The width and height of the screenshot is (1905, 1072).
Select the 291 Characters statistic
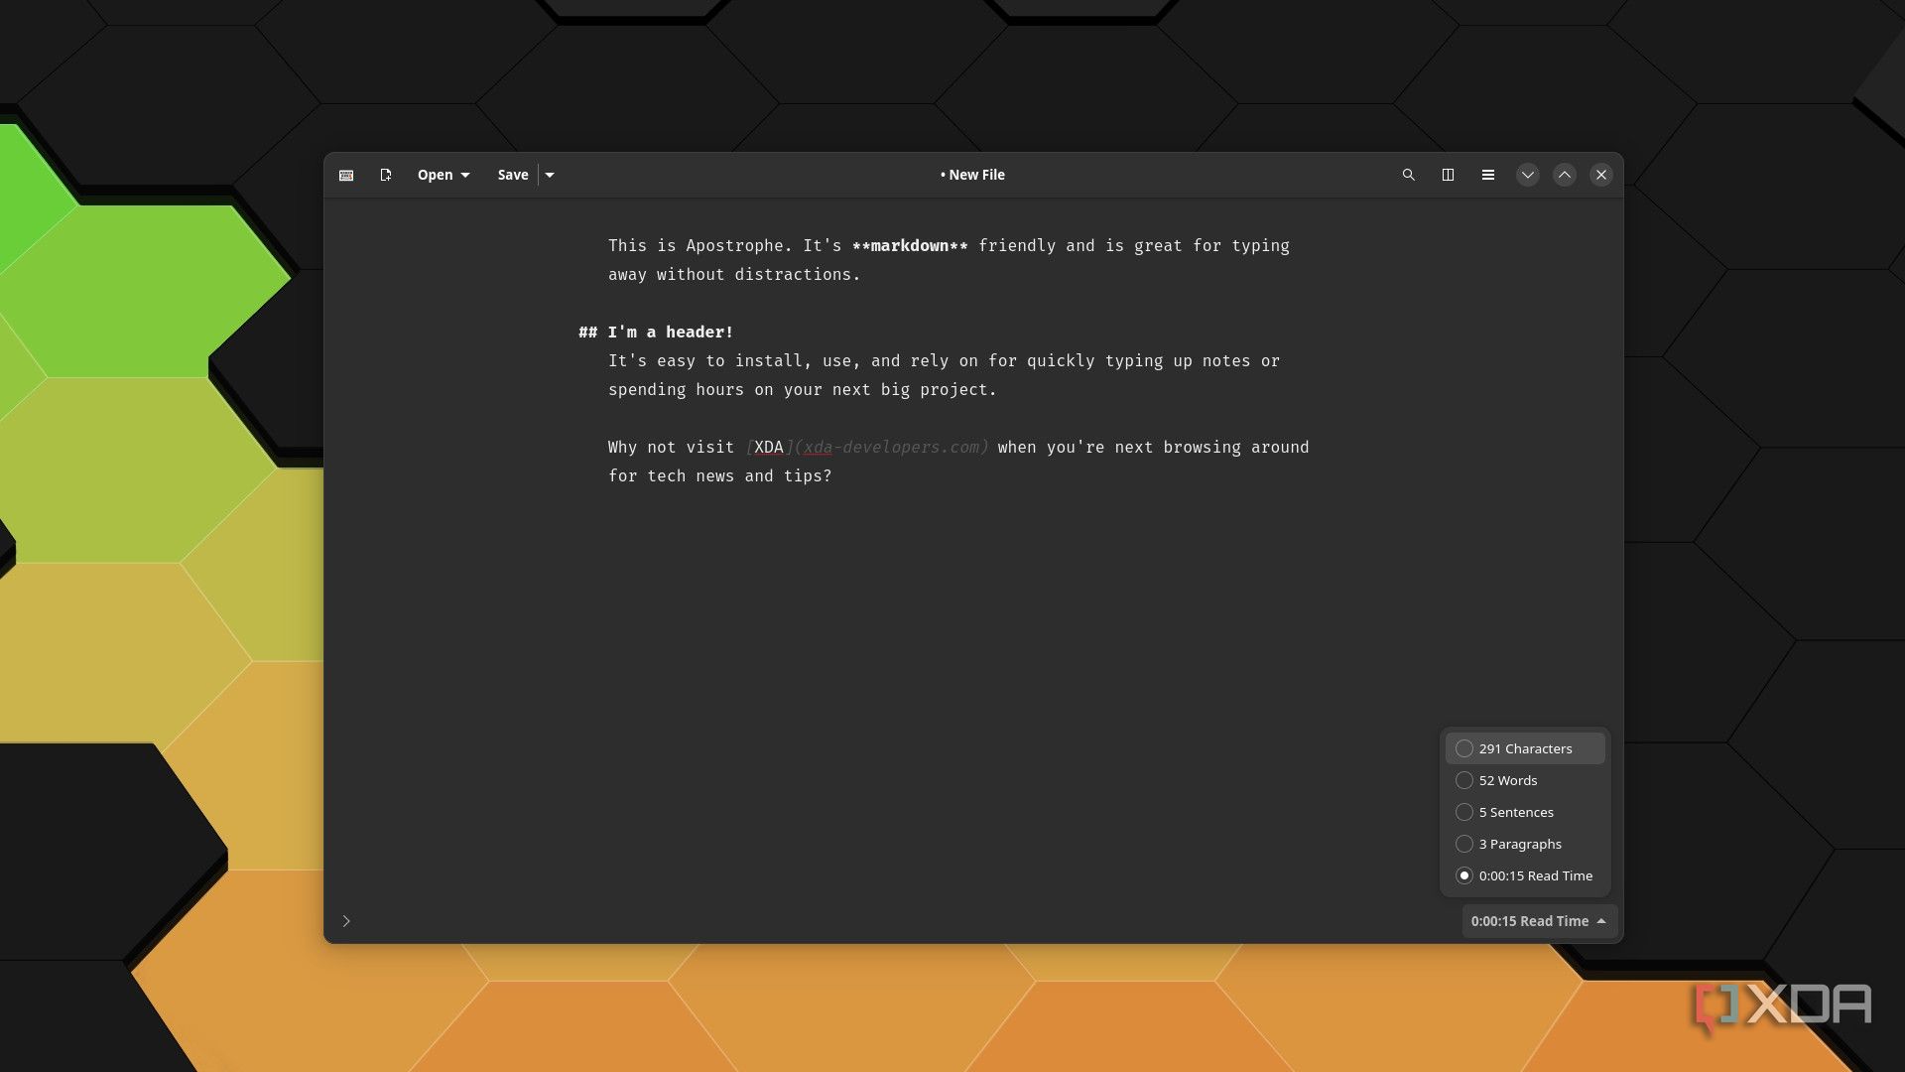[1524, 748]
